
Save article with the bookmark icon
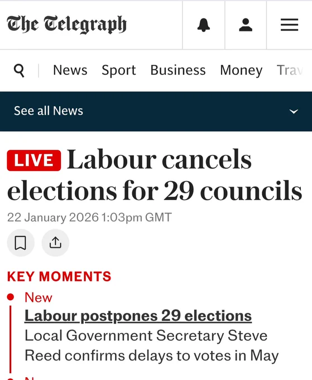21,243
